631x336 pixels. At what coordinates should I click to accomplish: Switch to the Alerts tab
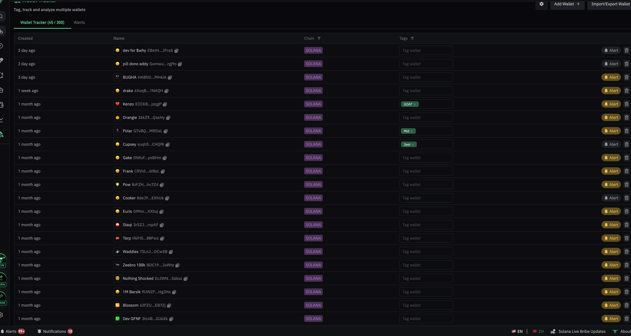[79, 22]
